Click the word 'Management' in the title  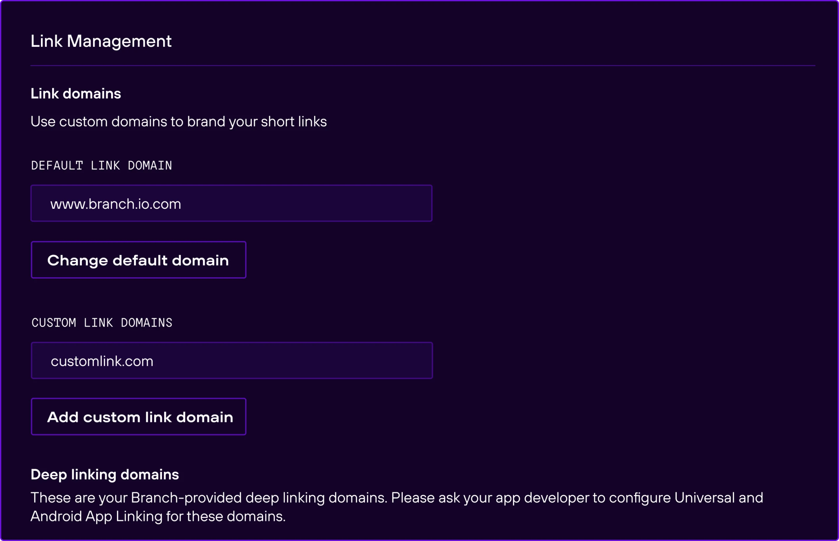click(119, 41)
